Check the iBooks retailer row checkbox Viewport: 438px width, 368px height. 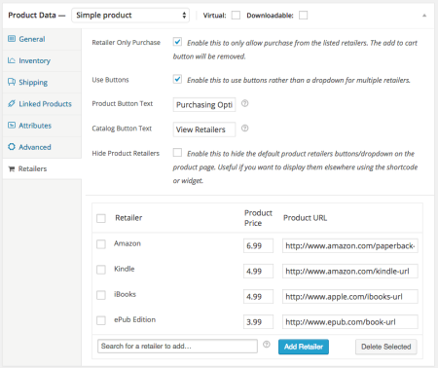click(101, 295)
